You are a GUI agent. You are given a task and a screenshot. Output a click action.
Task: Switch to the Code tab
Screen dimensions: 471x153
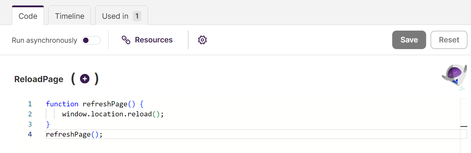click(28, 15)
